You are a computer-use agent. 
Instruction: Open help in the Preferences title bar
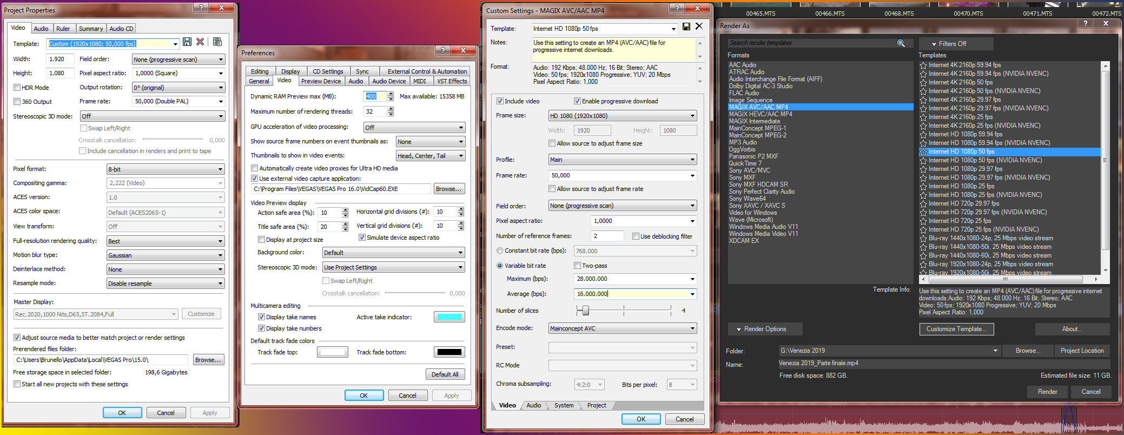tap(442, 50)
